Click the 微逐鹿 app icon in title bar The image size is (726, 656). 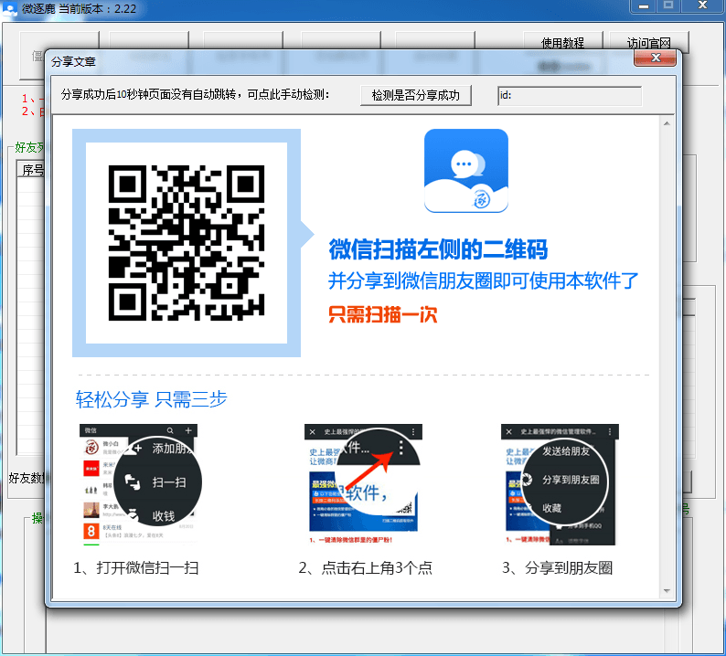click(9, 9)
